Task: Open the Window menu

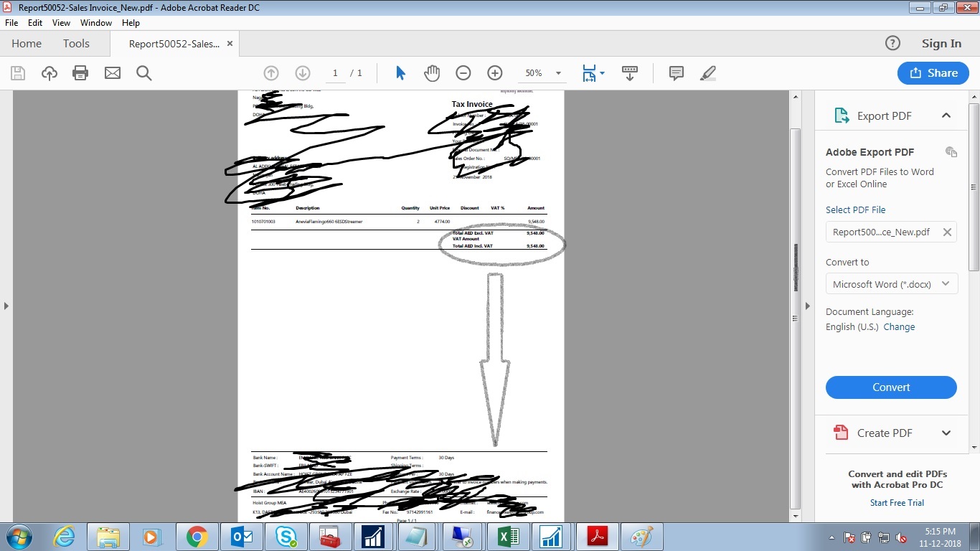Action: (x=96, y=23)
